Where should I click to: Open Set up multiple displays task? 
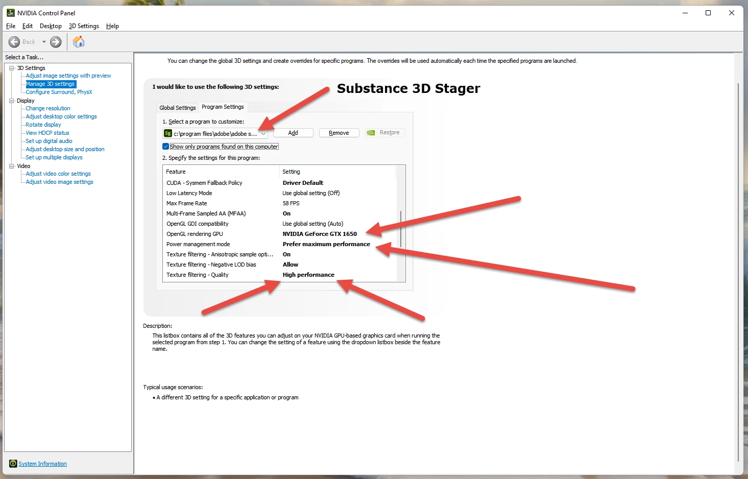54,157
